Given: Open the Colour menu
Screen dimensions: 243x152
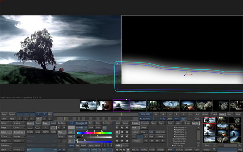Looking at the screenshot, I should [x=6, y=132].
